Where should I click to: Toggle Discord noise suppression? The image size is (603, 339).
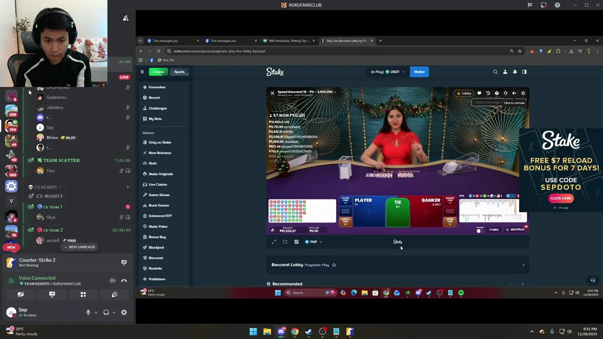(x=113, y=281)
